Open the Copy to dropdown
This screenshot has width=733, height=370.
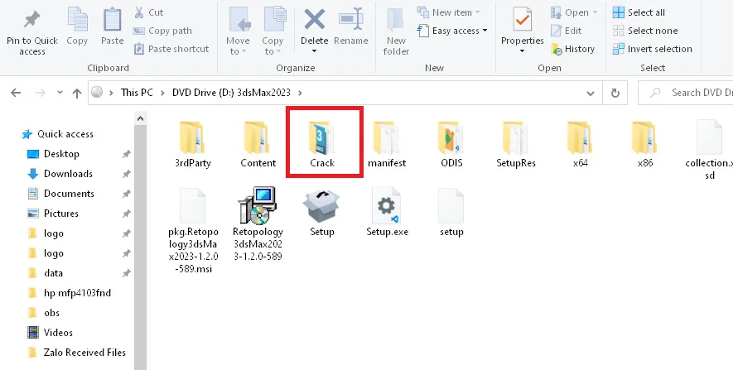[x=272, y=31]
